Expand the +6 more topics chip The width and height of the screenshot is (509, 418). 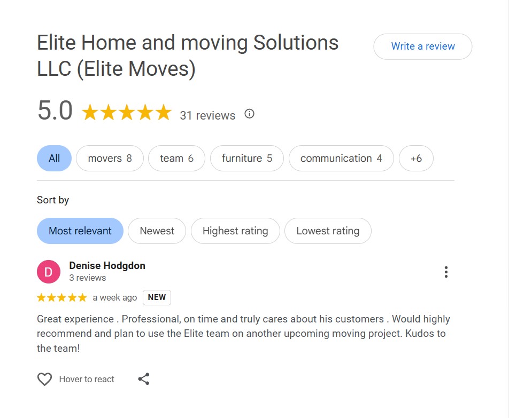[x=416, y=159]
